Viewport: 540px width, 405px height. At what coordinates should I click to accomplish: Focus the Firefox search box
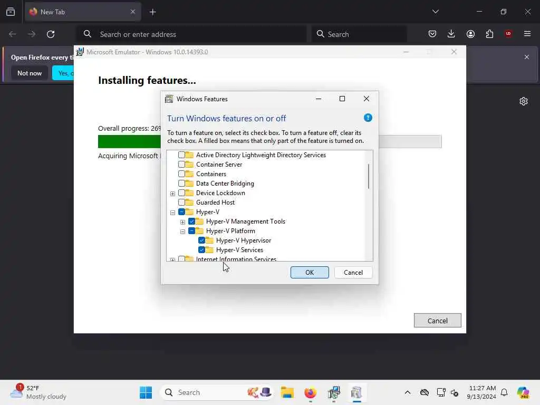[359, 34]
